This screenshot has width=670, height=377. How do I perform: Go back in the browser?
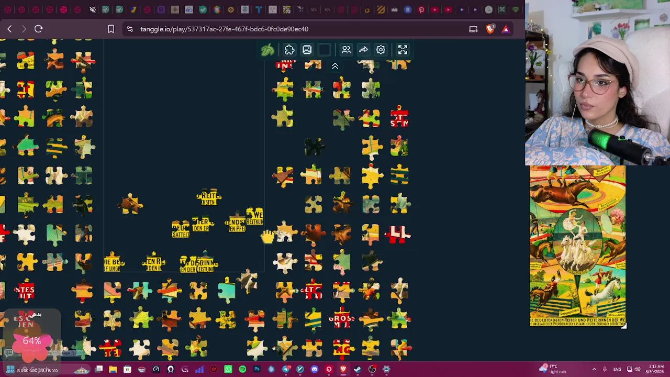click(9, 29)
